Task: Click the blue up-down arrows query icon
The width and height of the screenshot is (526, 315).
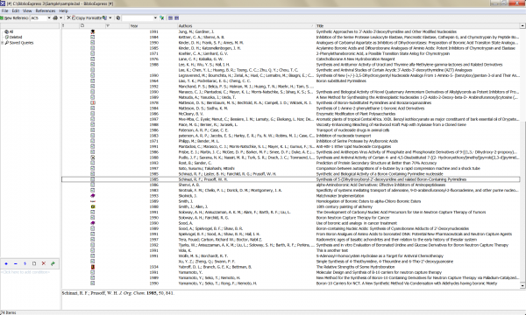Action: tap(25, 263)
